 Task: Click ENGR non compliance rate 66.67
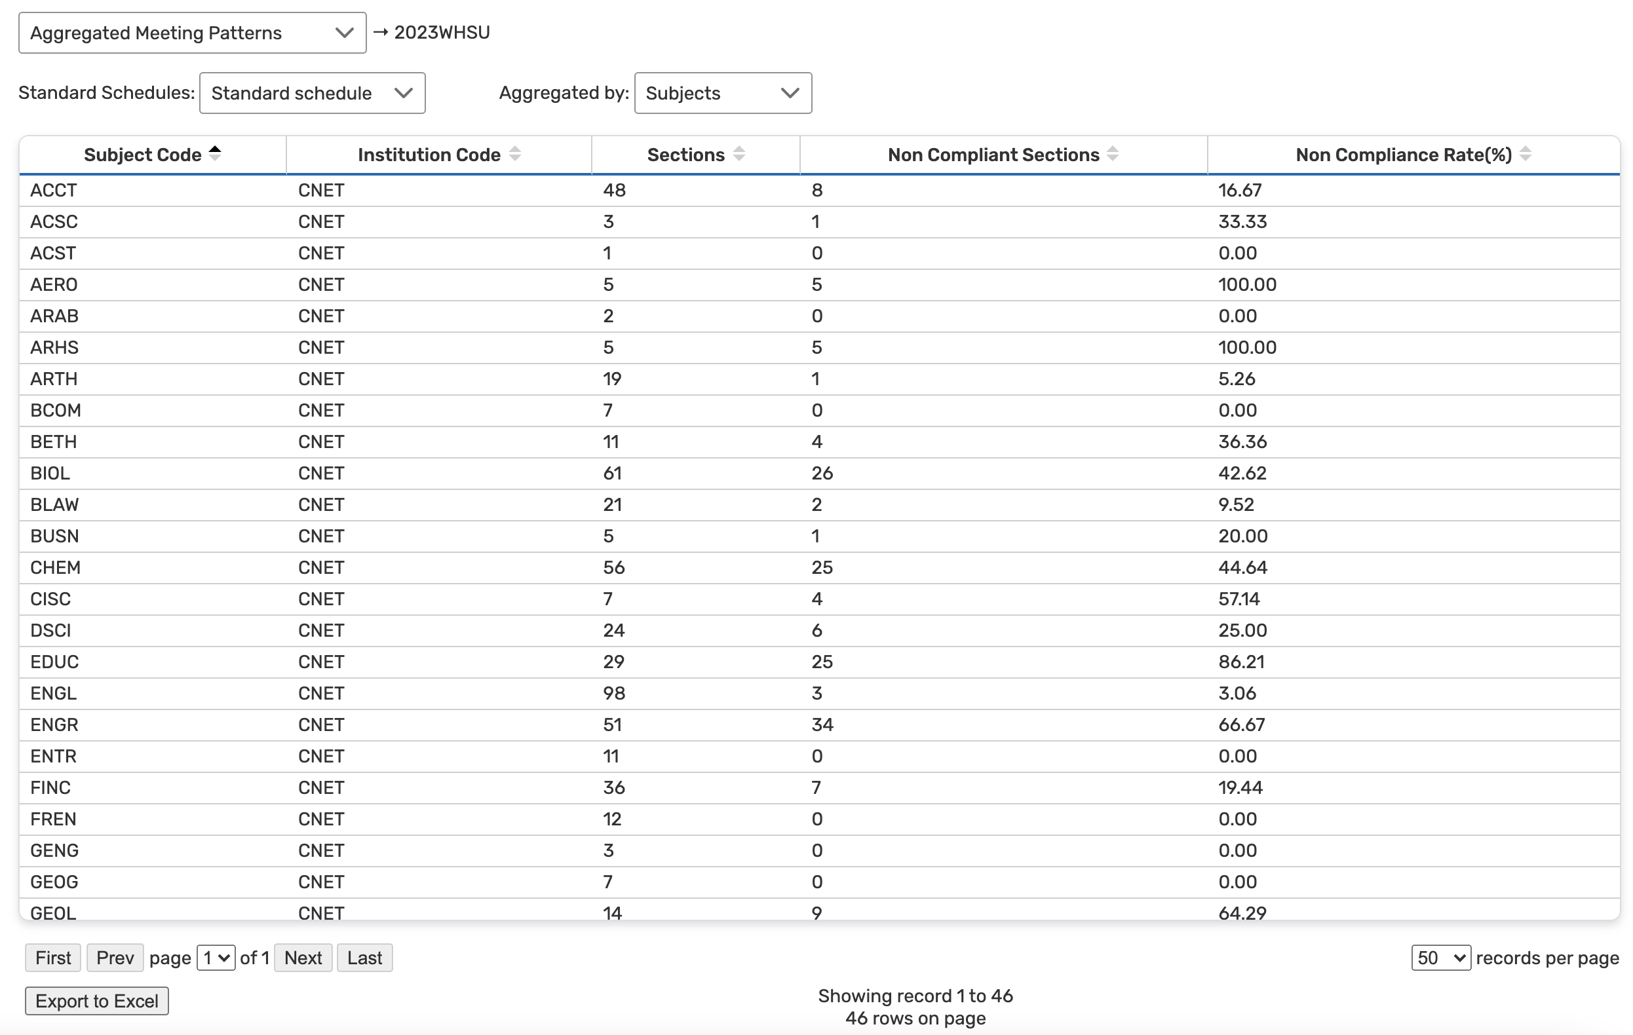[1241, 724]
